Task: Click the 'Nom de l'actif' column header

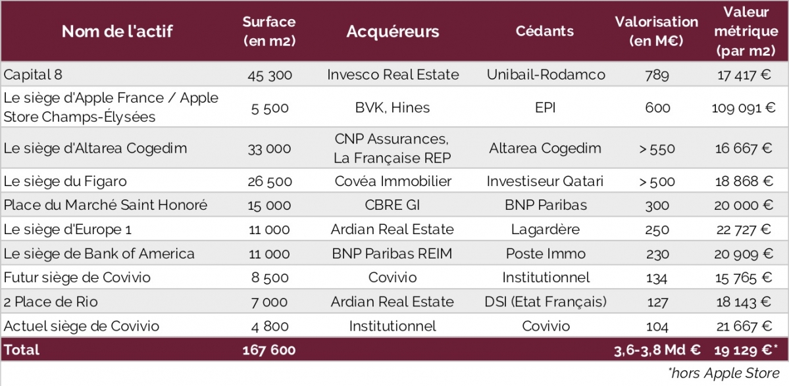Action: coord(117,32)
